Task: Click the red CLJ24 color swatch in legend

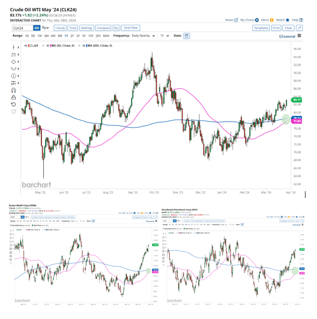Action: [x=29, y=46]
